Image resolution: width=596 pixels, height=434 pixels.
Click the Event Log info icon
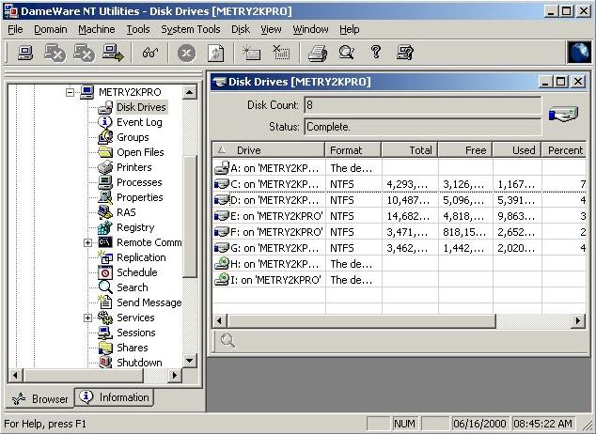105,122
